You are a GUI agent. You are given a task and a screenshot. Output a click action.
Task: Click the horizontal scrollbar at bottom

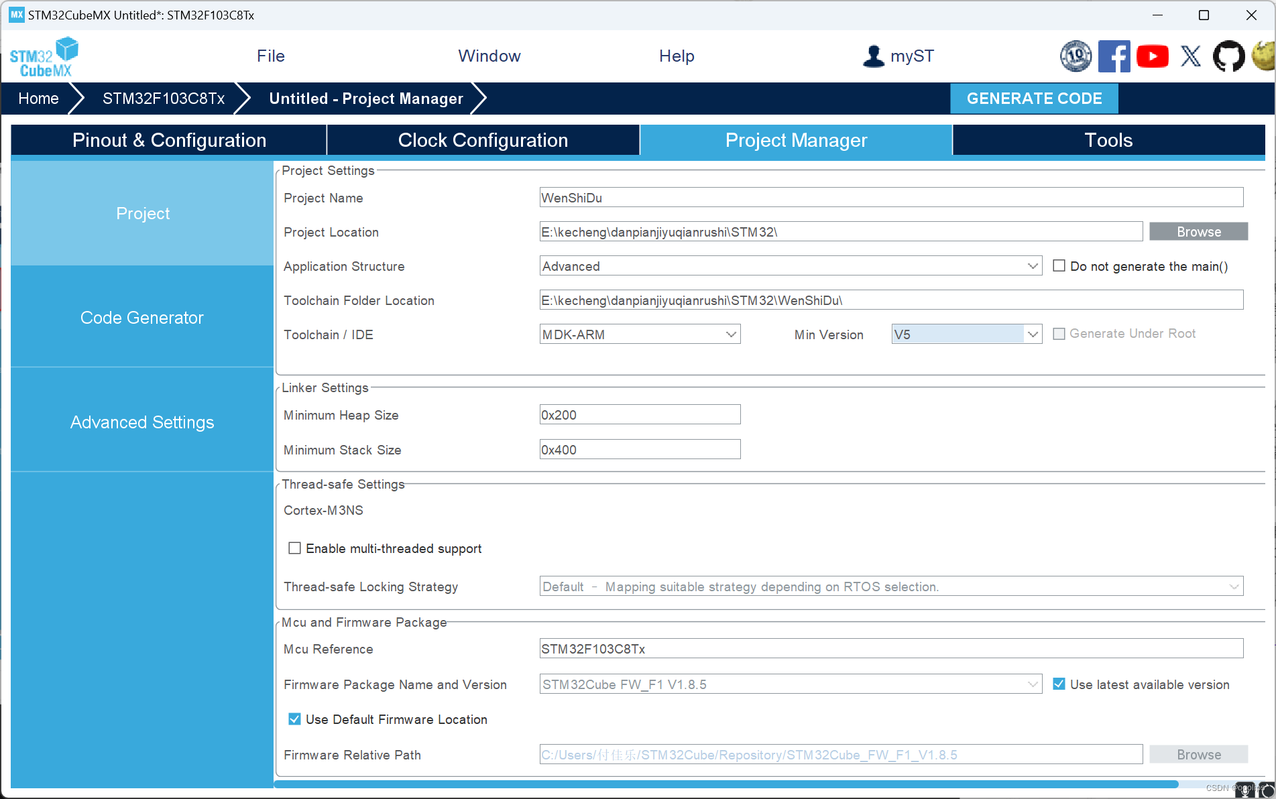(726, 784)
